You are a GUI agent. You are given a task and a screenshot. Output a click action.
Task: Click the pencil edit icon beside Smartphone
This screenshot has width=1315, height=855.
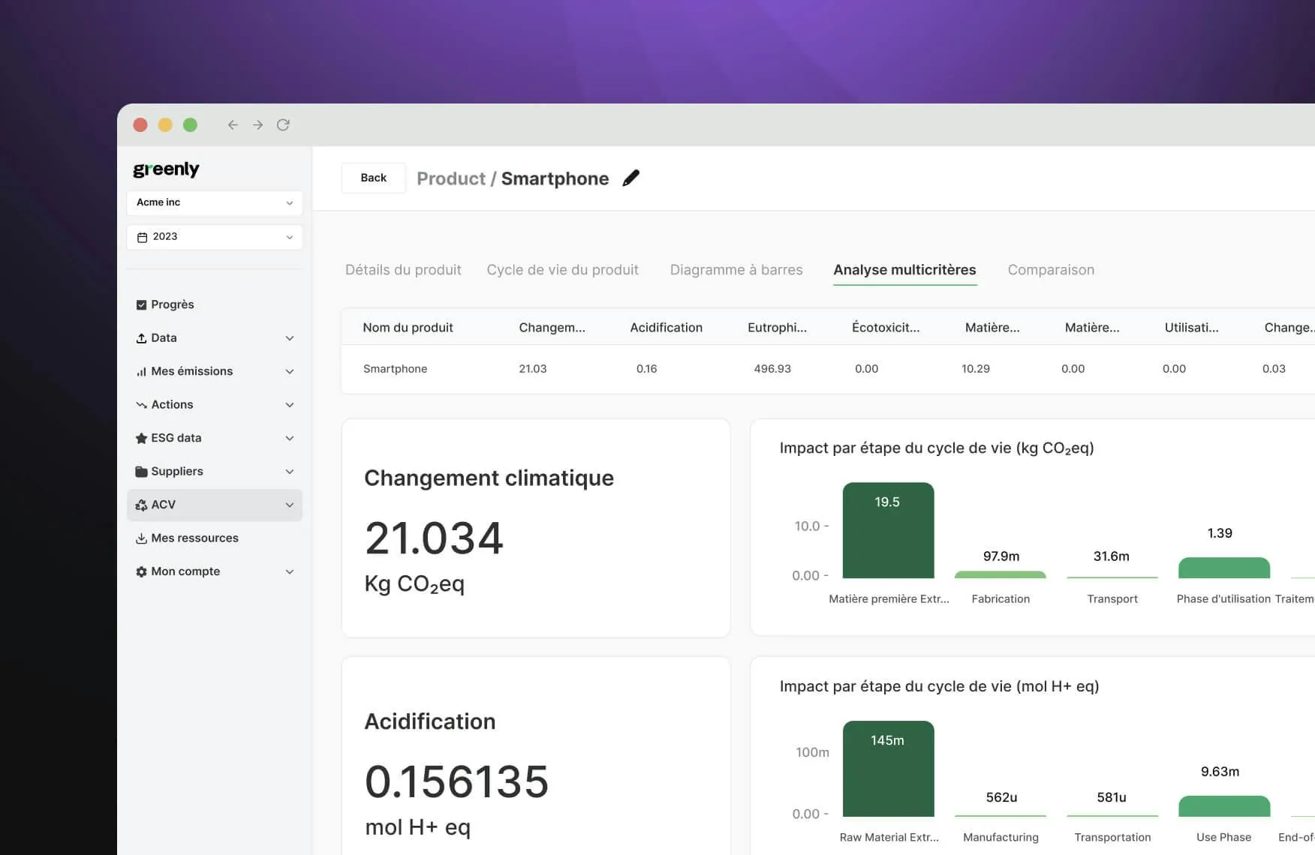[631, 178]
